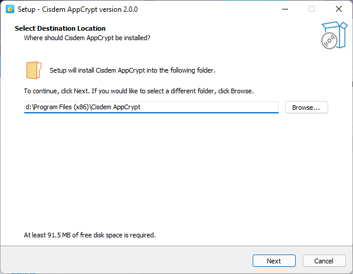353x274 pixels.
Task: Open the Browse folder dialog
Action: point(306,107)
